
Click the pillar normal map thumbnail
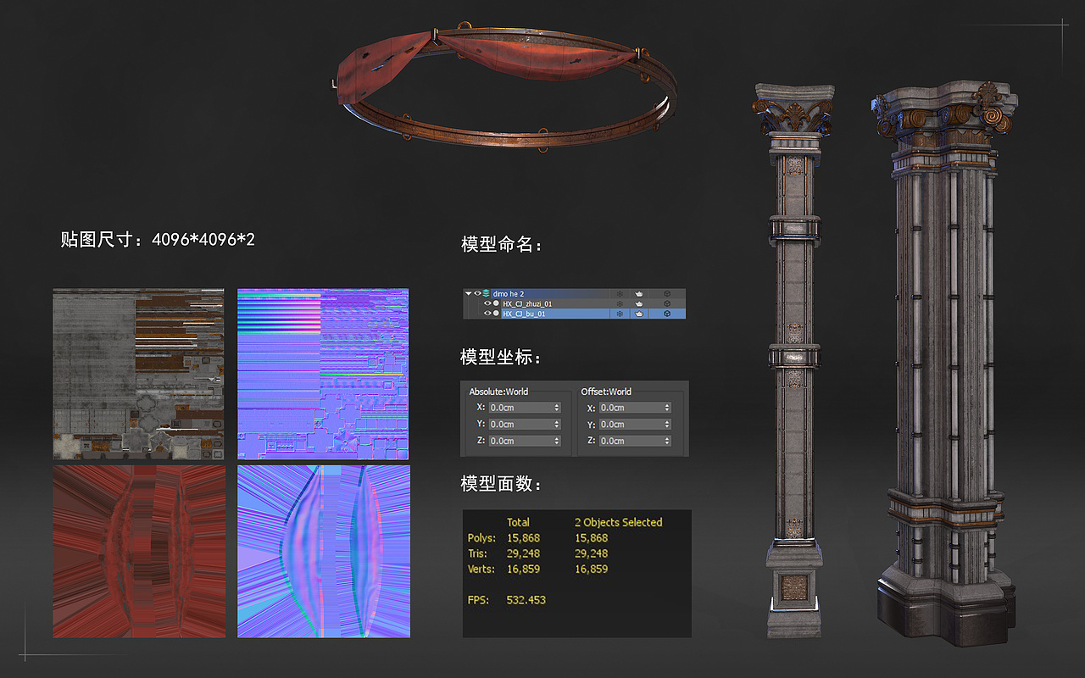tap(323, 375)
